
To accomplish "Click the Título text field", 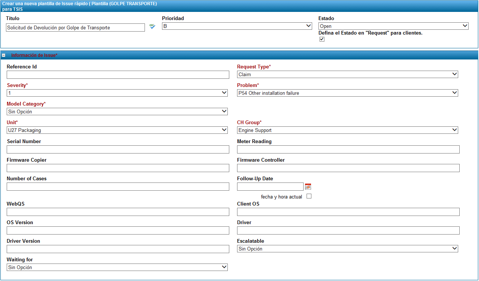I will point(75,28).
